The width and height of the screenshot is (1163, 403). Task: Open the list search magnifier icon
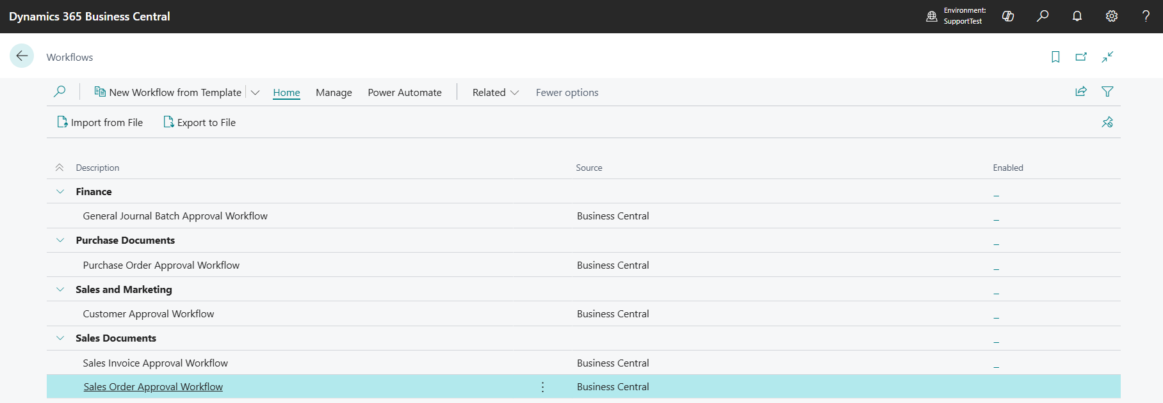60,92
